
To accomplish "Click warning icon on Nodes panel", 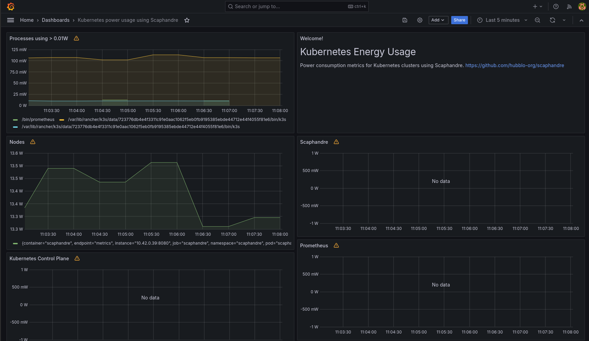I will click(x=33, y=142).
